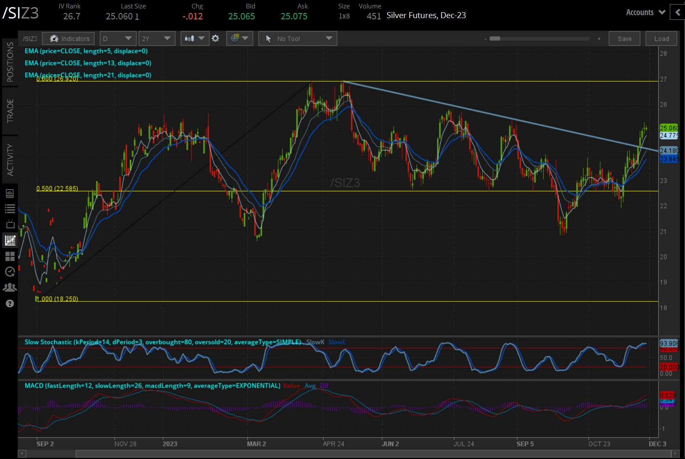Expand the D aggregation period dropdown
685x459 pixels.
click(118, 39)
